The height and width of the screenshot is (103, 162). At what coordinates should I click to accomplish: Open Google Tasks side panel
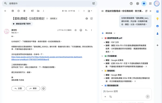(157, 26)
